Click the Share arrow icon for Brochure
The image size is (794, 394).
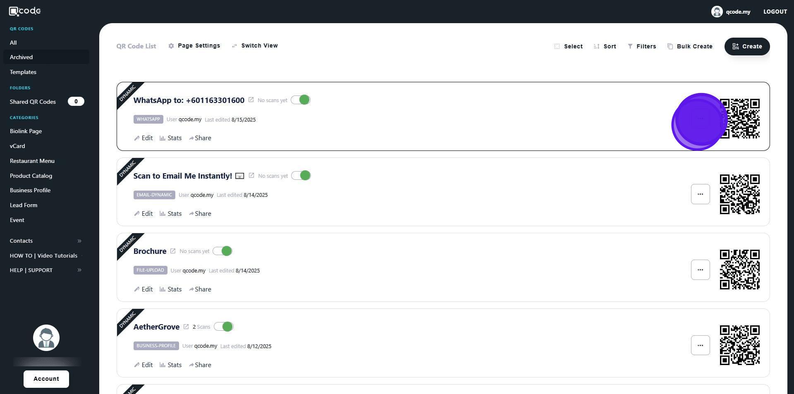click(x=191, y=289)
